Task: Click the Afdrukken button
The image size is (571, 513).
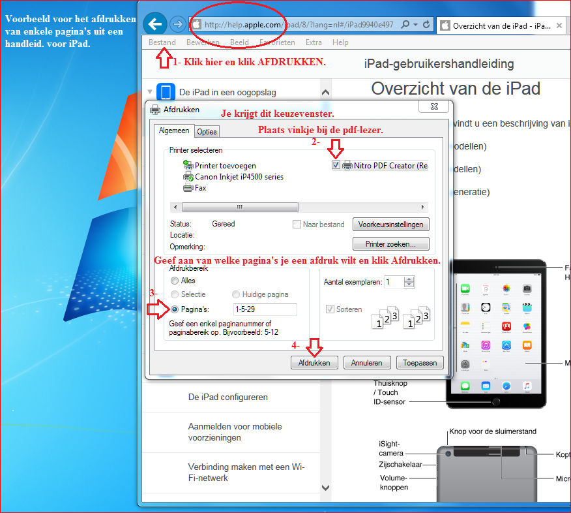Action: pos(314,363)
